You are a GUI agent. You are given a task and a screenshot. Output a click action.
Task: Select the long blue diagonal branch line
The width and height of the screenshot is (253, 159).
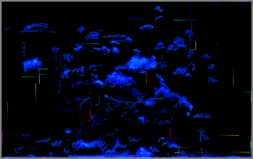134,101
